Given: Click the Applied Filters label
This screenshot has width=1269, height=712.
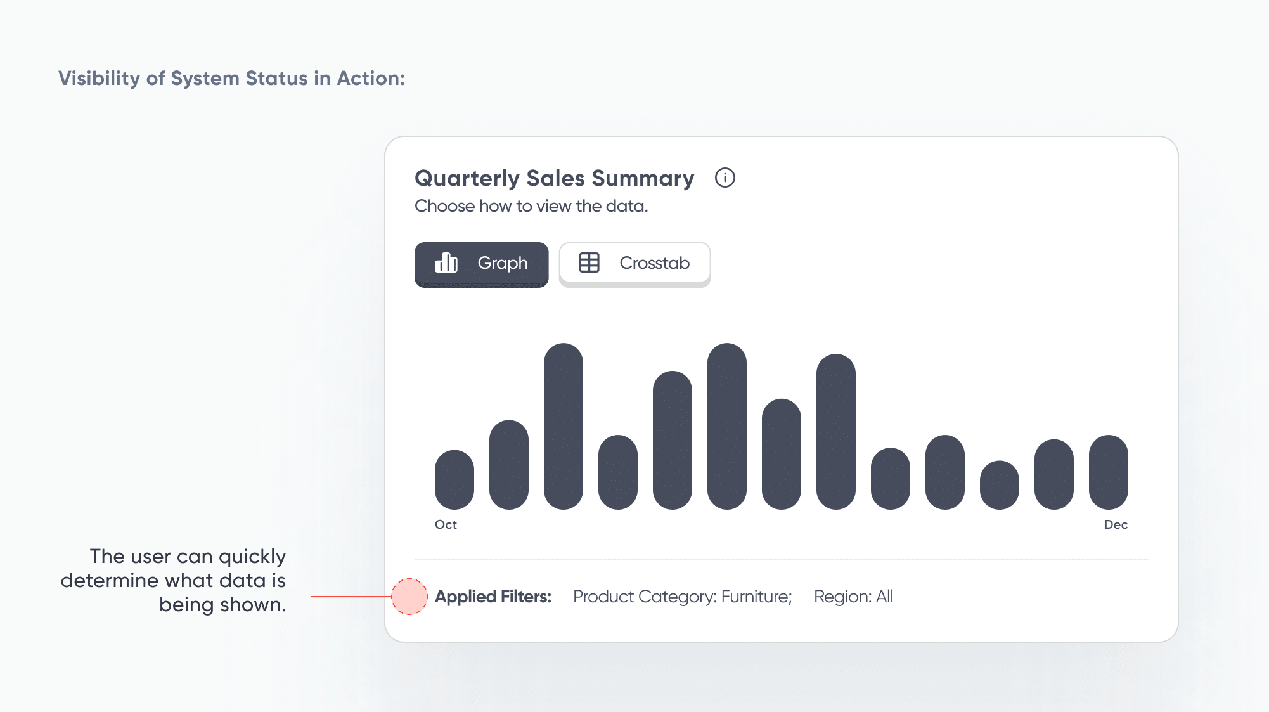Looking at the screenshot, I should [x=493, y=597].
